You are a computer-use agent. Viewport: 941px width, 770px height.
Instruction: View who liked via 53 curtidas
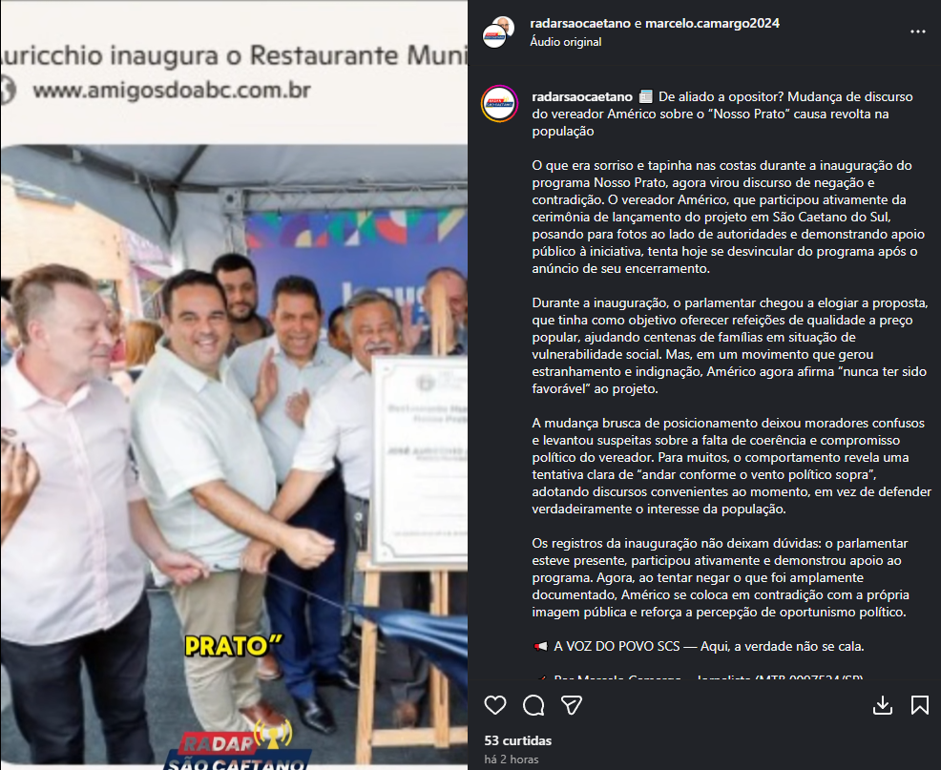click(517, 740)
